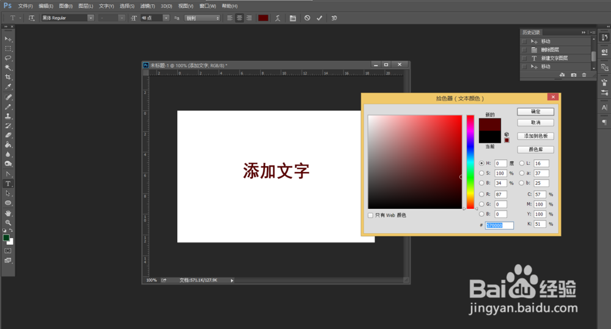Cancel current text edits icon
This screenshot has height=329, width=611.
[307, 18]
